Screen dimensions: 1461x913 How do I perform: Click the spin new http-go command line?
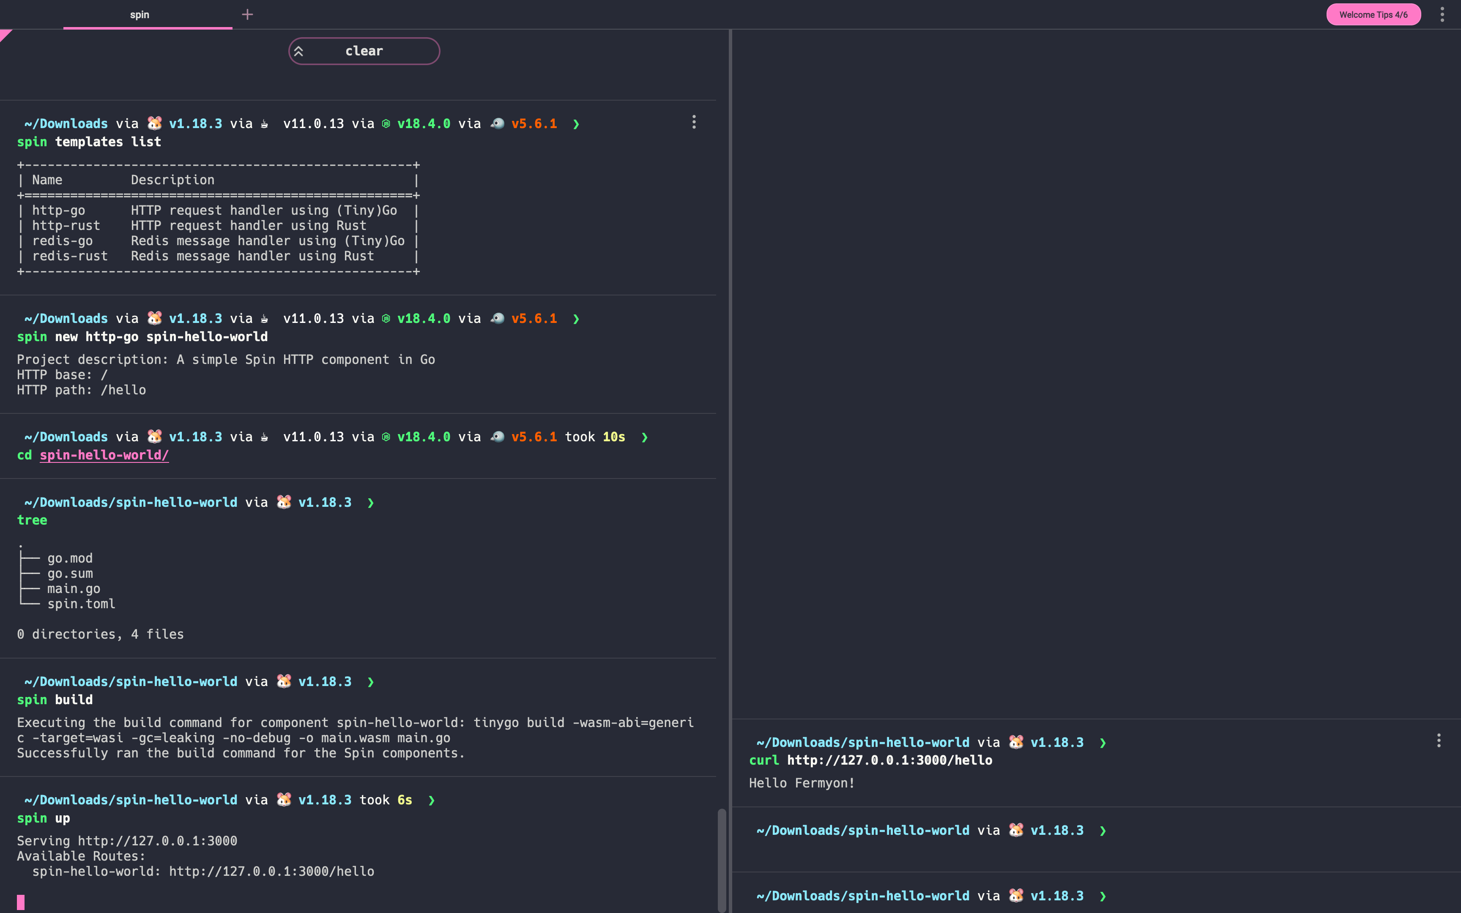(142, 337)
